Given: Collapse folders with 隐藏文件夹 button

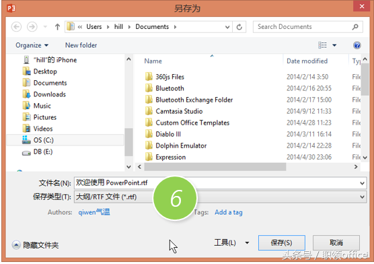Looking at the screenshot, I should (x=35, y=245).
